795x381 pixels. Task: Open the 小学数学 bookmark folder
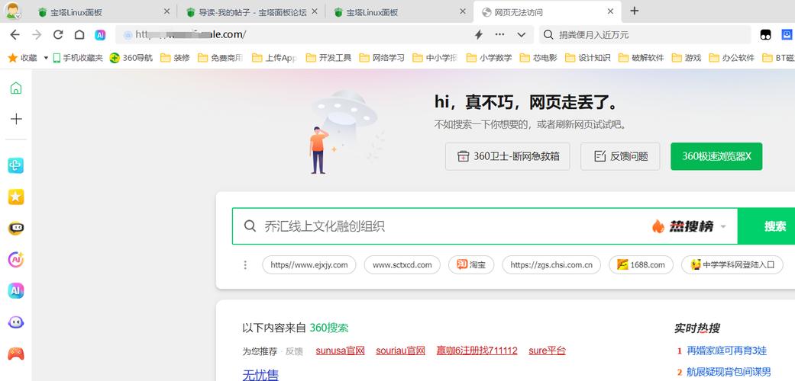pos(490,58)
